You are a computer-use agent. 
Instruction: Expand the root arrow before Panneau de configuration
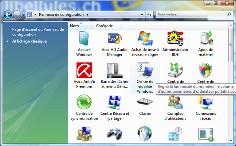coord(35,15)
